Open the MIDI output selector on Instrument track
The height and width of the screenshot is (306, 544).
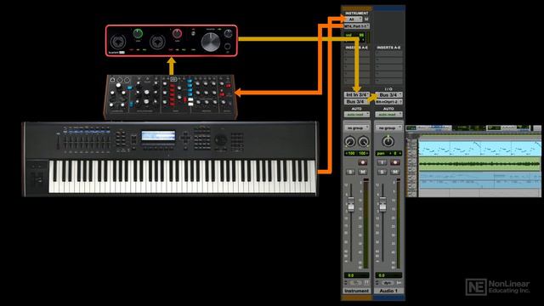click(x=356, y=26)
